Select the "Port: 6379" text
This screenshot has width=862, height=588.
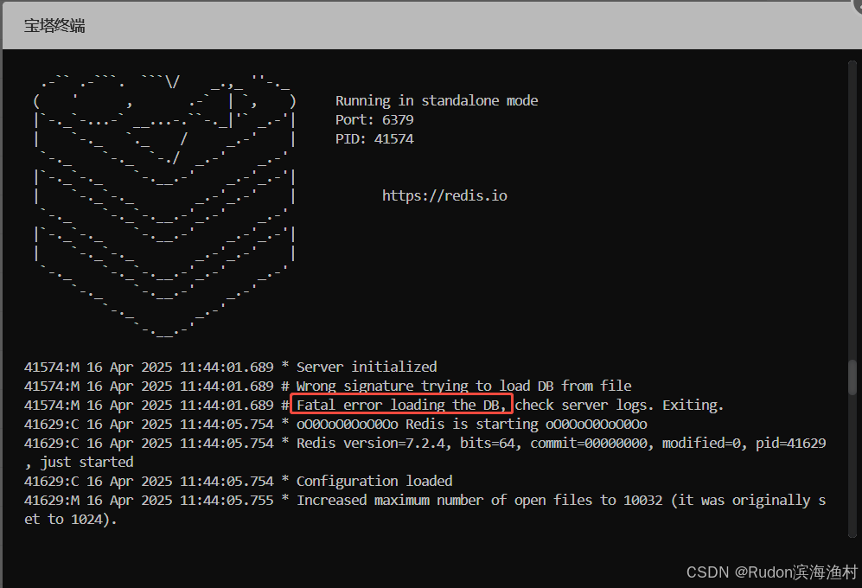pos(374,120)
